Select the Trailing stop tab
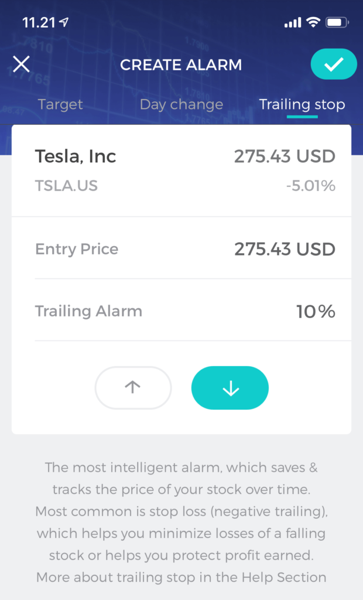The image size is (363, 600). [302, 104]
